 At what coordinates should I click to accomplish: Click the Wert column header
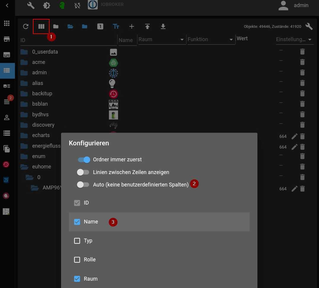[242, 38]
